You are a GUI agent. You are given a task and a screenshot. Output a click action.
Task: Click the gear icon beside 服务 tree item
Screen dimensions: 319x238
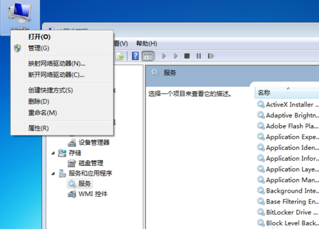pyautogui.click(x=72, y=184)
